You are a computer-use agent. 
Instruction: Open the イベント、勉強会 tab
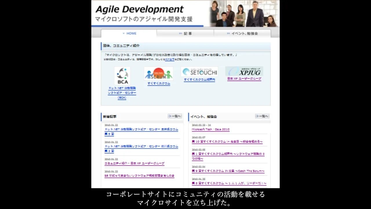tap(242, 33)
